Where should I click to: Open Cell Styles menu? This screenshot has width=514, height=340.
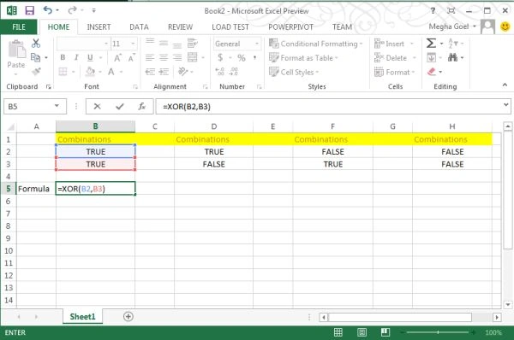[x=294, y=72]
